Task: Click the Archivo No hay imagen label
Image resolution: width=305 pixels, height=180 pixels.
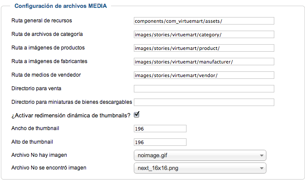Action: coord(39,155)
